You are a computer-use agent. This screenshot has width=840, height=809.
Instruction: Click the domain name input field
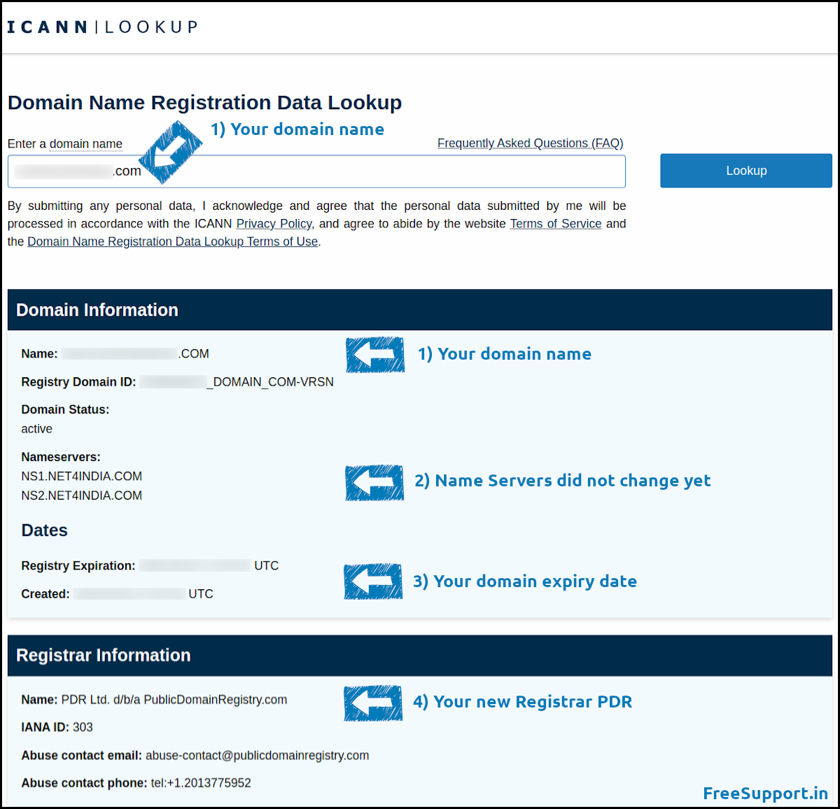click(x=316, y=171)
